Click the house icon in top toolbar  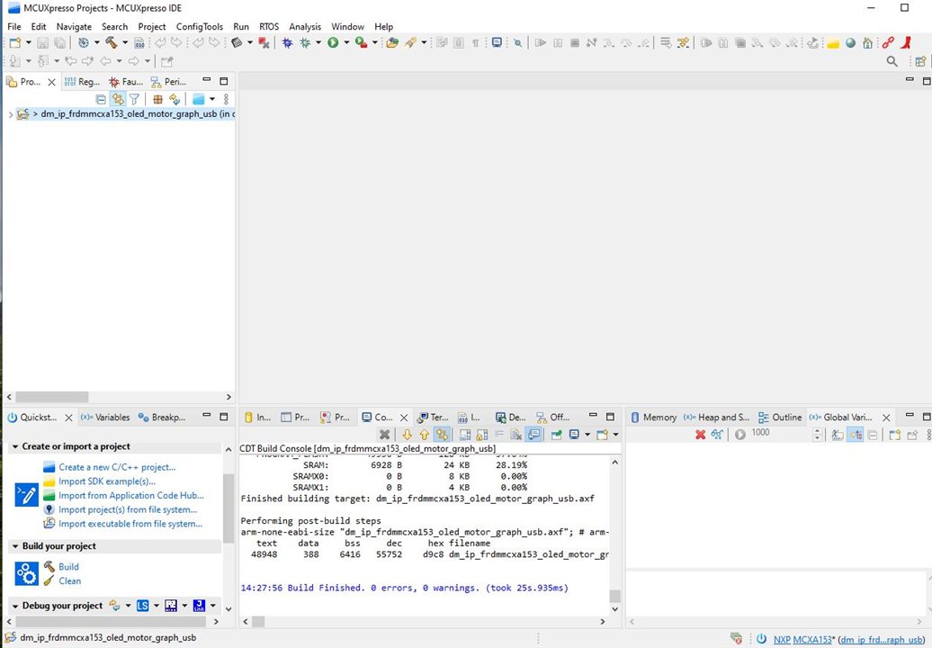pos(868,42)
